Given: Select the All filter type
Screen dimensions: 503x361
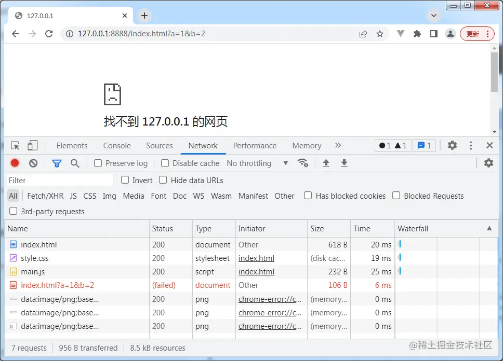Looking at the screenshot, I should [x=13, y=196].
